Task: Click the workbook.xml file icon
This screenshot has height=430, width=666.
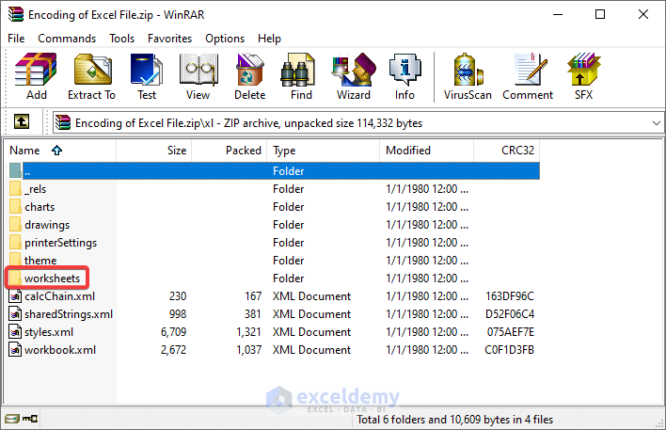Action: [15, 349]
